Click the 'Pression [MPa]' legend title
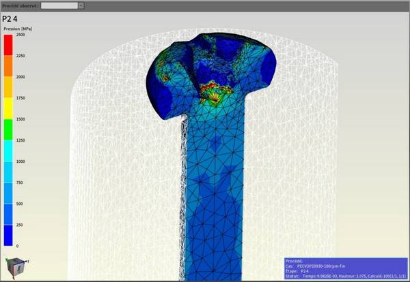 [18, 29]
